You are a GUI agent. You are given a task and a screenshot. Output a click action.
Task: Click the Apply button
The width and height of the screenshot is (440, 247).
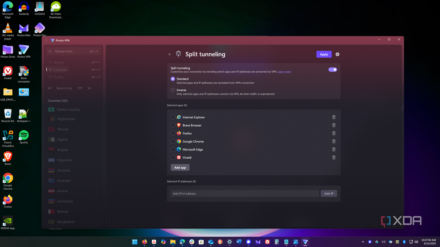(x=324, y=54)
